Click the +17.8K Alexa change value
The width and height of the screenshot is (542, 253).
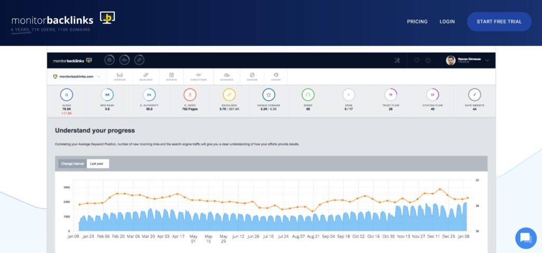[x=67, y=113]
